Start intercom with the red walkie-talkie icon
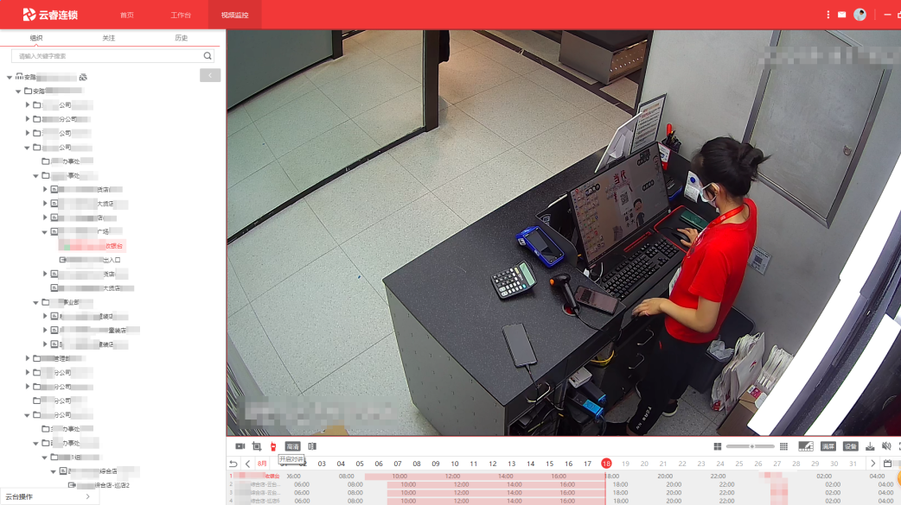The height and width of the screenshot is (505, 901). [273, 446]
